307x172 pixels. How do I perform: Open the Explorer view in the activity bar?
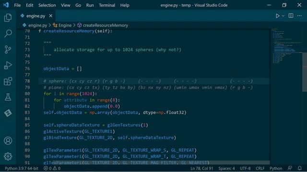tap(8, 18)
